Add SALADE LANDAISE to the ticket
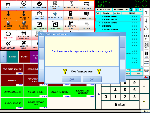Screen dimensions: 150x113 click(12, 103)
